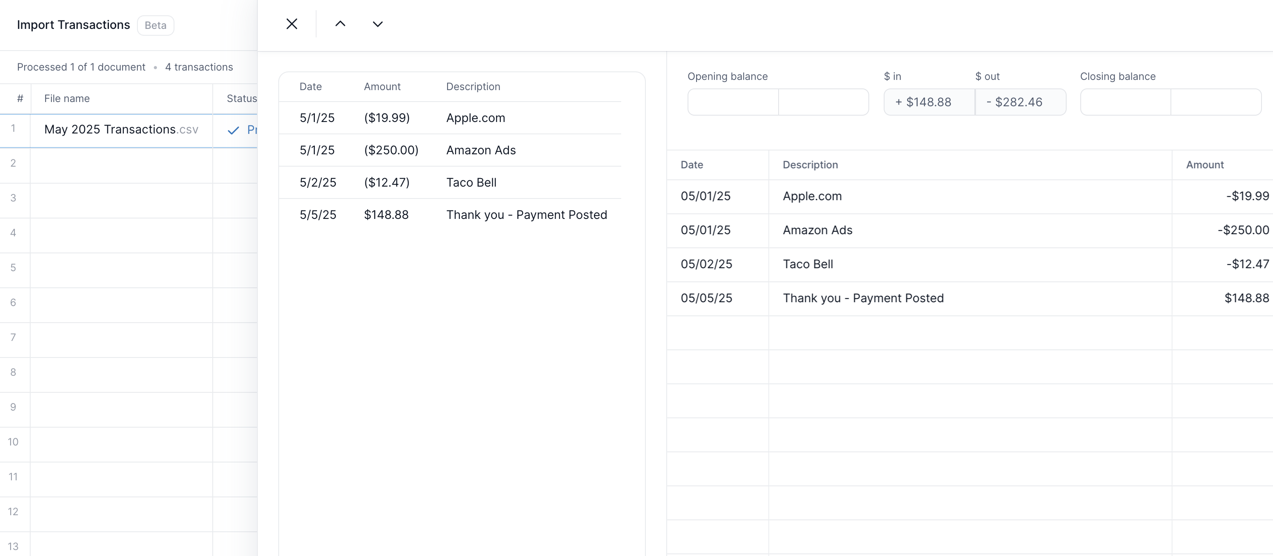Viewport: 1273px width, 556px height.
Task: Click second Closing balance input field
Action: (x=1216, y=102)
